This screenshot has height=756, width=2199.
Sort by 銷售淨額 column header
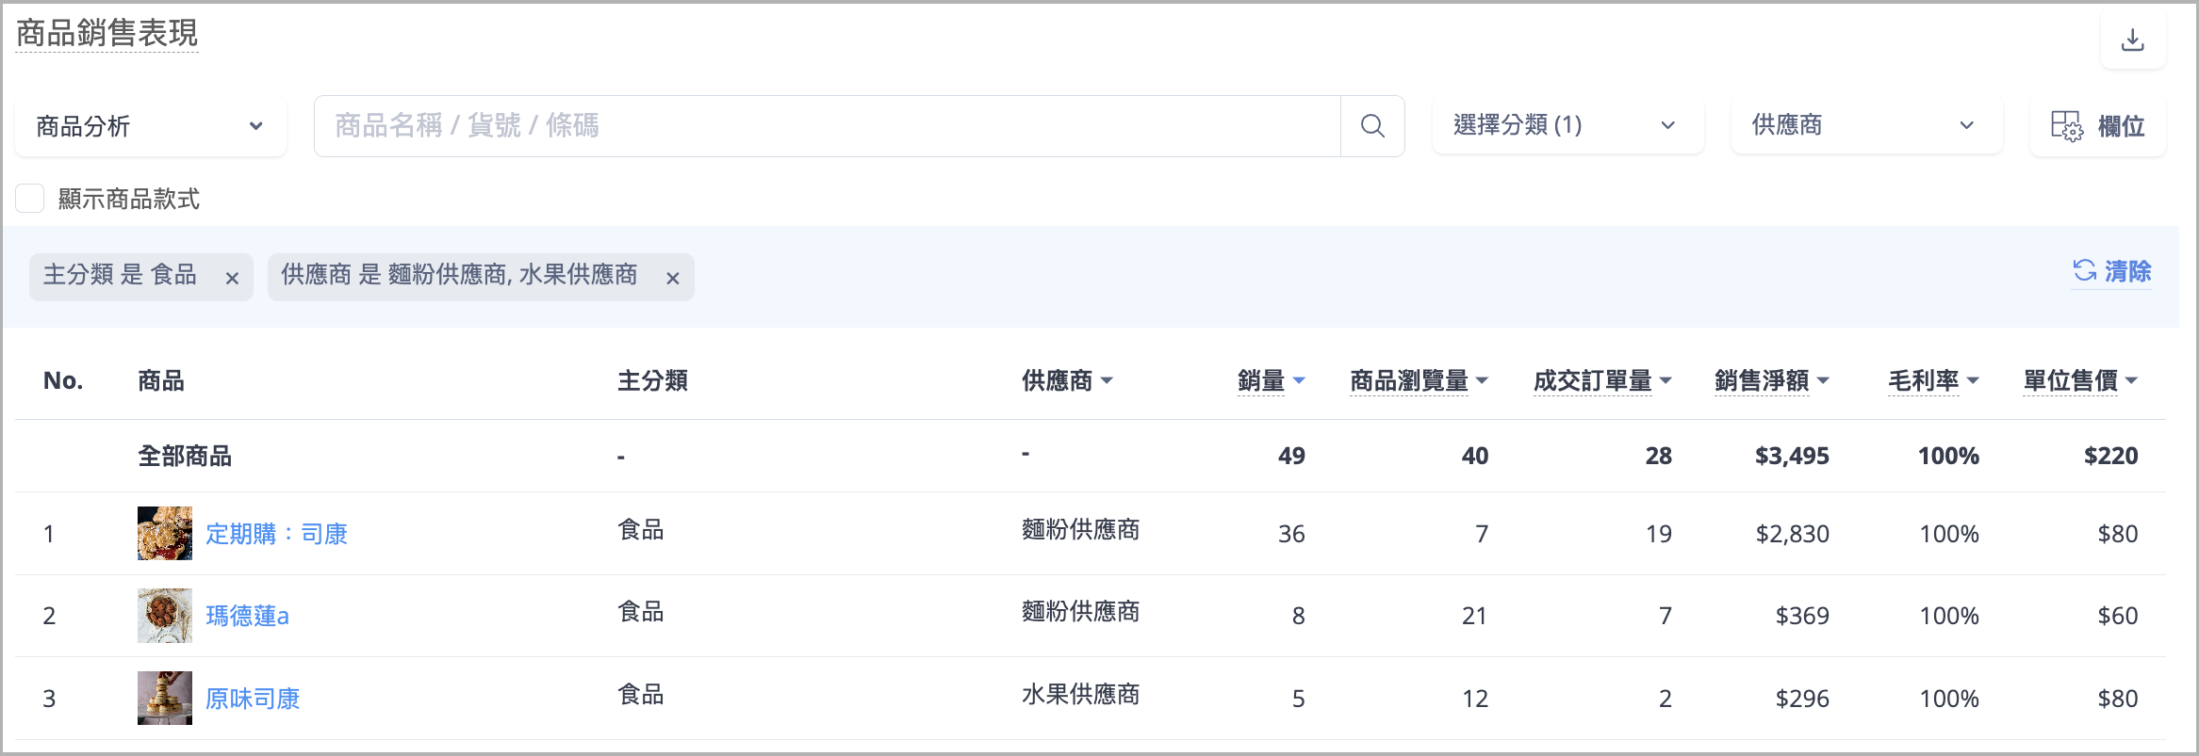pos(1771,380)
